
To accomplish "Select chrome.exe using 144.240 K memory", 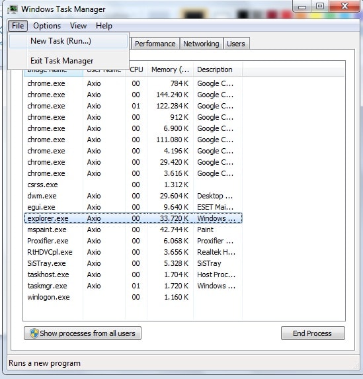I will coord(133,95).
